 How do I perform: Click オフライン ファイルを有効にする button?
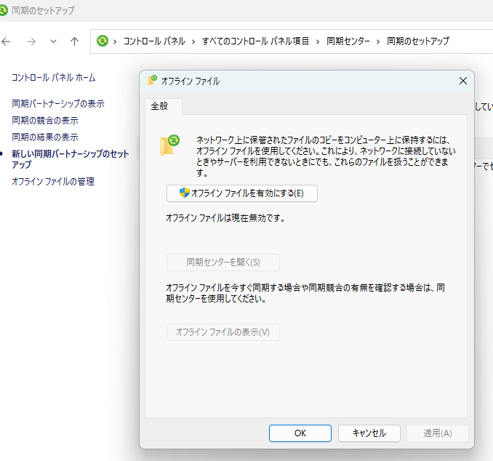pyautogui.click(x=242, y=193)
